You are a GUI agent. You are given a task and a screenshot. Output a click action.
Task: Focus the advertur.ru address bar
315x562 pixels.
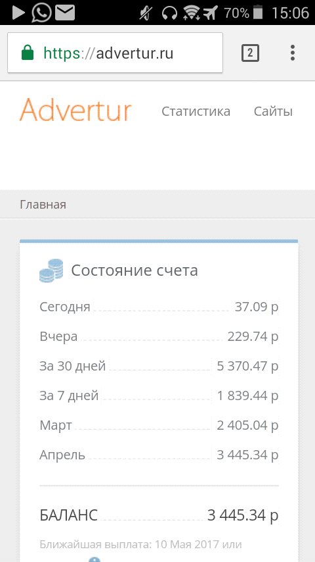coord(115,53)
